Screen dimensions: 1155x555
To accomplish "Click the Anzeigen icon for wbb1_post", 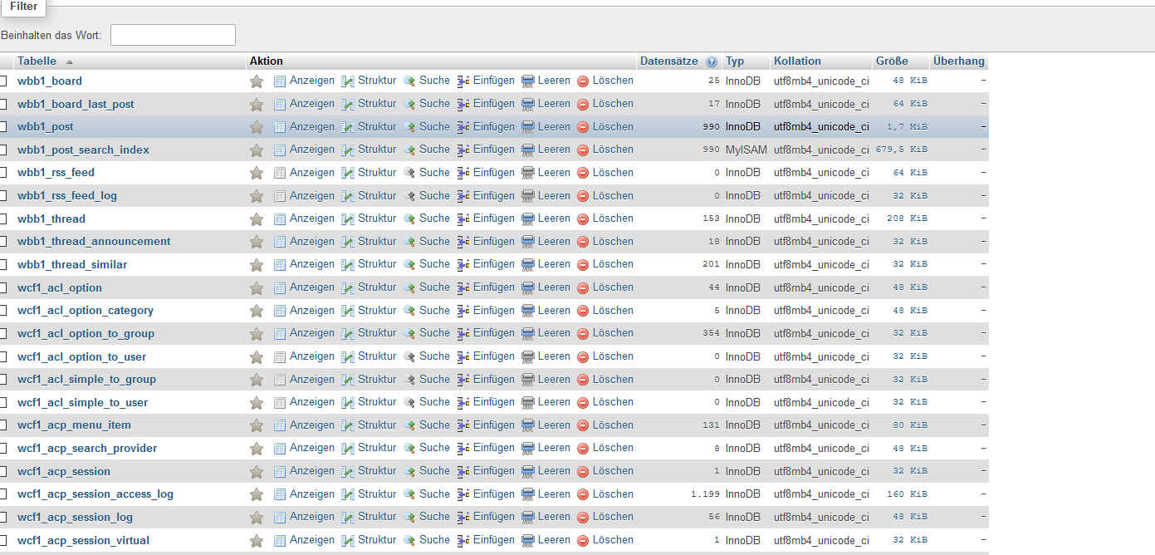I will coord(280,127).
